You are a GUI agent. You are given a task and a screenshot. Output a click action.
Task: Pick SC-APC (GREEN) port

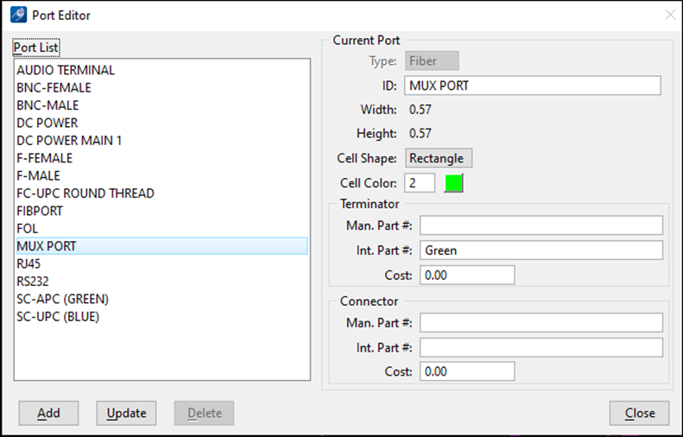click(x=62, y=299)
